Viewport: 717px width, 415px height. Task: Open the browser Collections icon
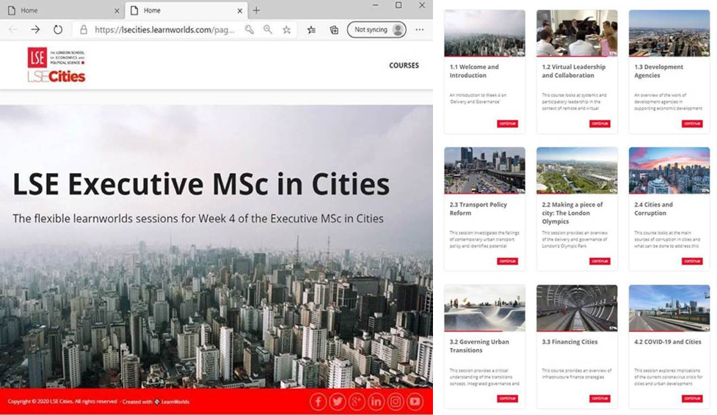coord(334,30)
